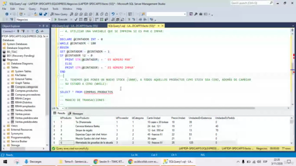Open the editor zoom percentage dropdown
This screenshot has height=166, width=296.
[63, 108]
